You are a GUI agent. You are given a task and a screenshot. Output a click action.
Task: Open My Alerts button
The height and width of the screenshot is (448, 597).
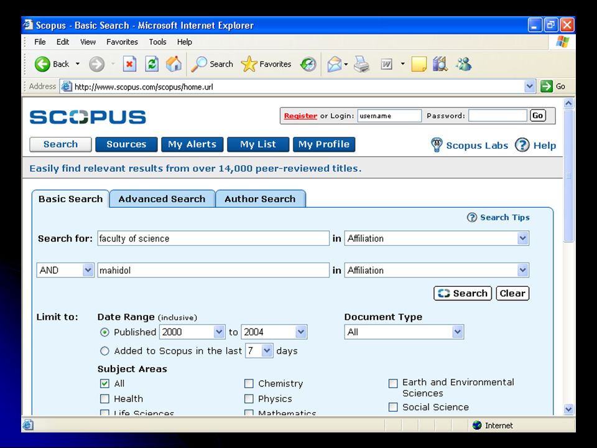coord(192,144)
